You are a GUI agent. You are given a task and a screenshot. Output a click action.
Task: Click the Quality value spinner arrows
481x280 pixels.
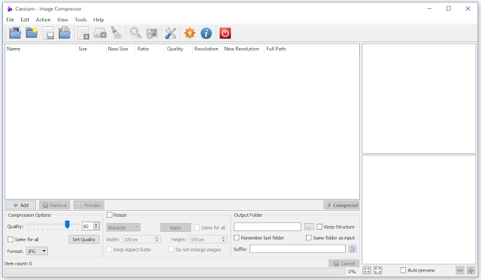(x=96, y=226)
